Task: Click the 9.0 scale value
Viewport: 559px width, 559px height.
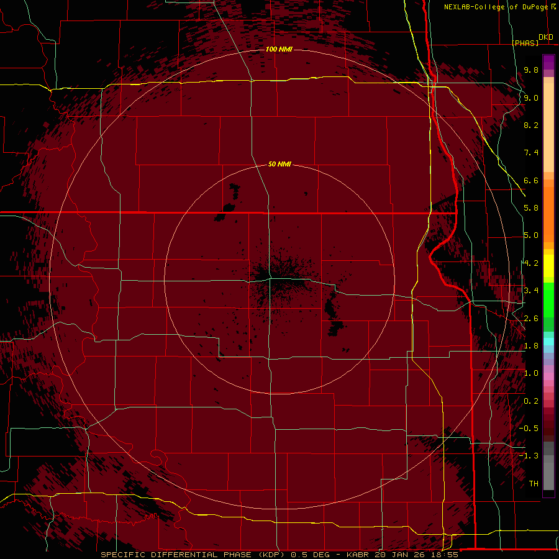Action: coord(531,98)
